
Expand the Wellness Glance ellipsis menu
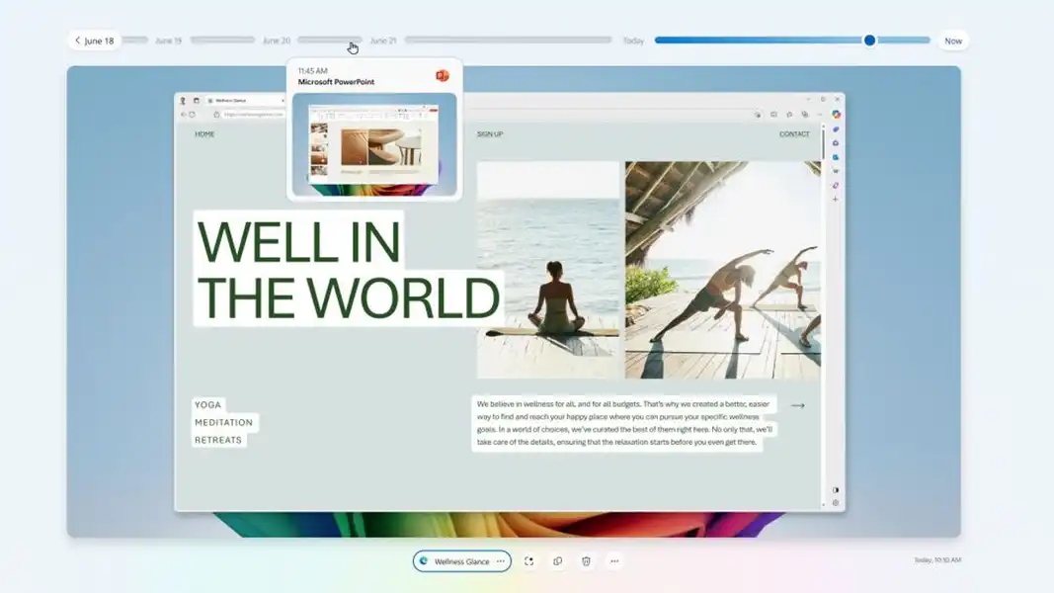501,561
